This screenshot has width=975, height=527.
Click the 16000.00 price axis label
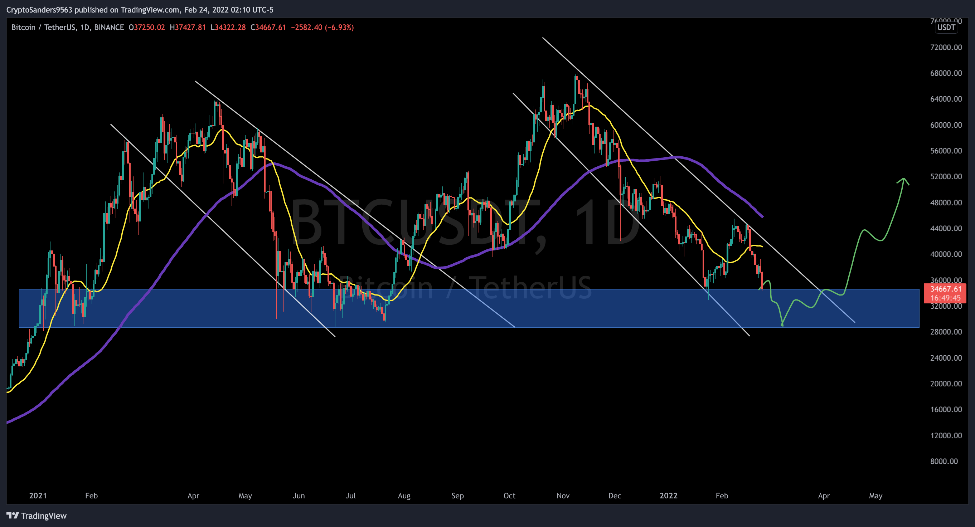(x=946, y=409)
